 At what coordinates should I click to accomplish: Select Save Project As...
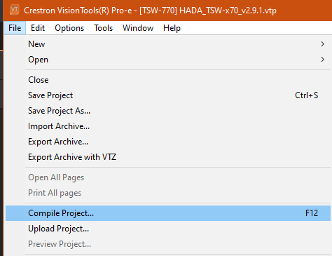click(168, 111)
